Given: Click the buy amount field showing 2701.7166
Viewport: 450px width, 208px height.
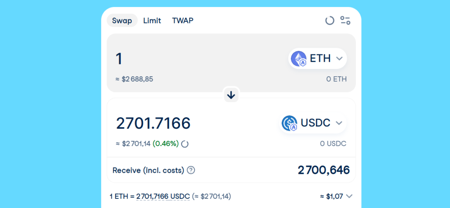Looking at the screenshot, I should [x=153, y=123].
